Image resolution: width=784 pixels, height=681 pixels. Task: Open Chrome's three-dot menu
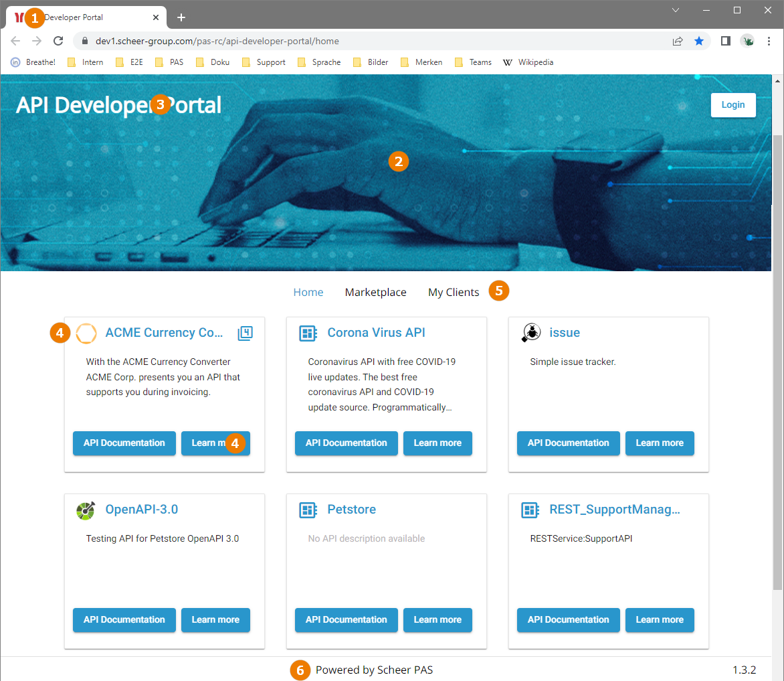point(769,41)
